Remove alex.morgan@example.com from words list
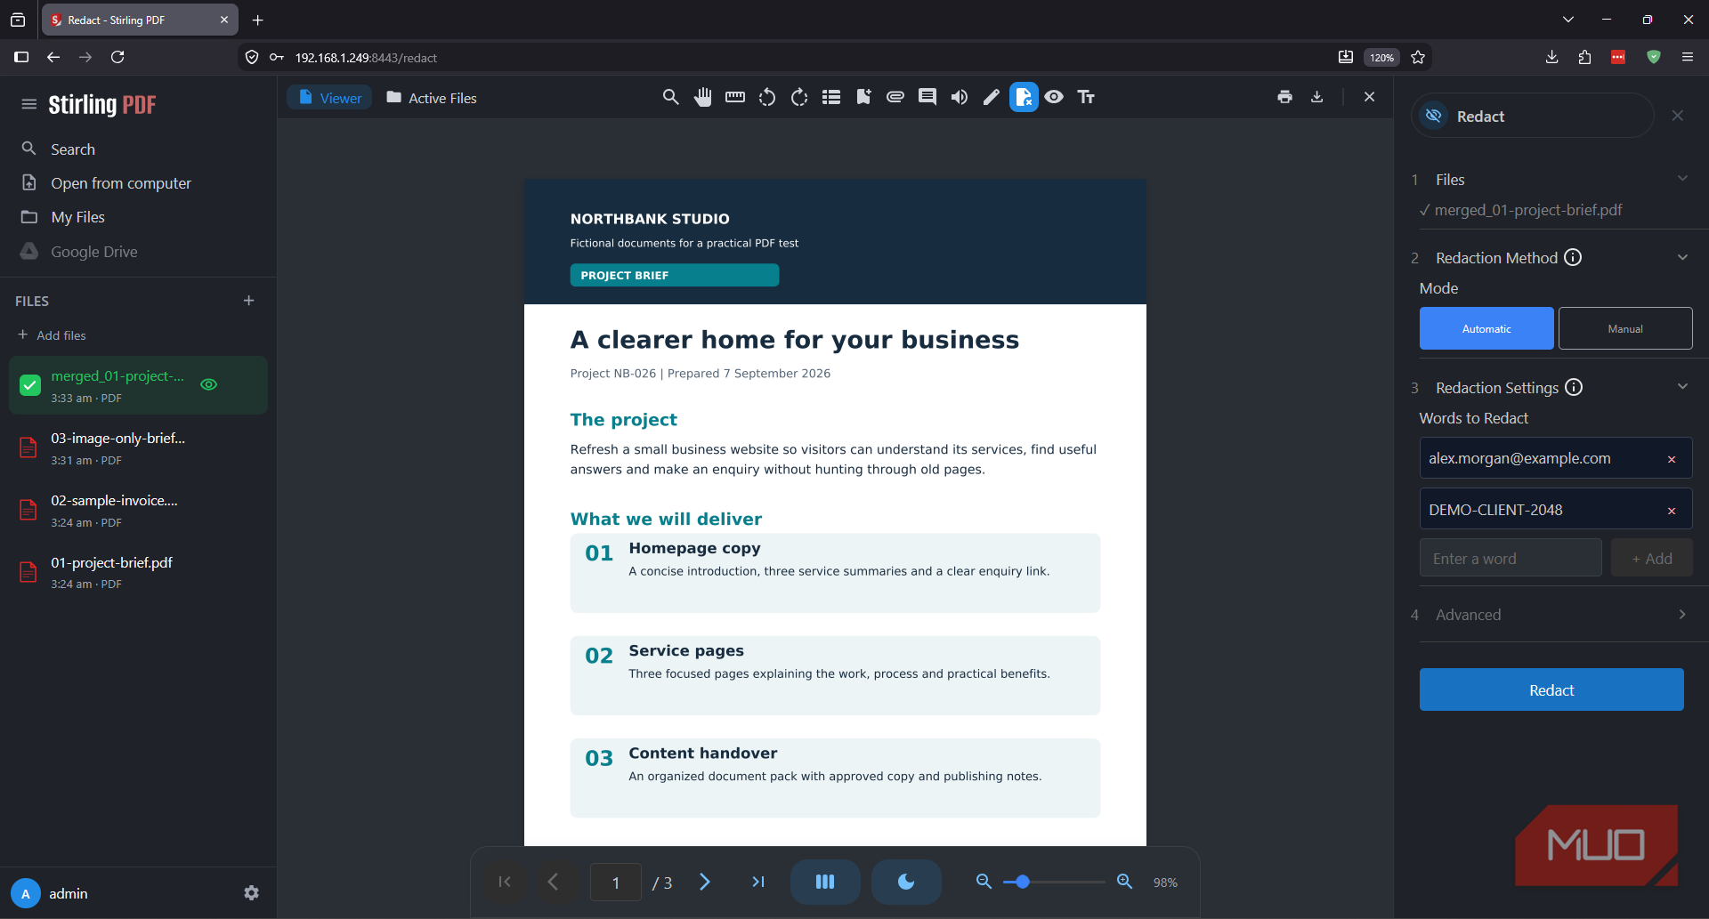 pos(1672,459)
